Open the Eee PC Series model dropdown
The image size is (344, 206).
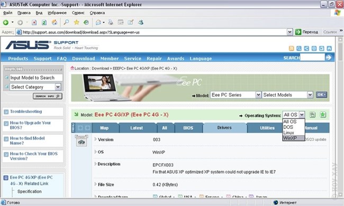click(x=258, y=95)
